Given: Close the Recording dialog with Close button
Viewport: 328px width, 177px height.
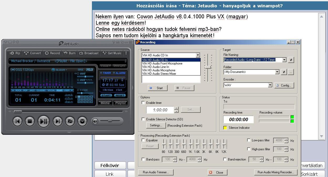Looking at the screenshot, I should coord(217,172).
